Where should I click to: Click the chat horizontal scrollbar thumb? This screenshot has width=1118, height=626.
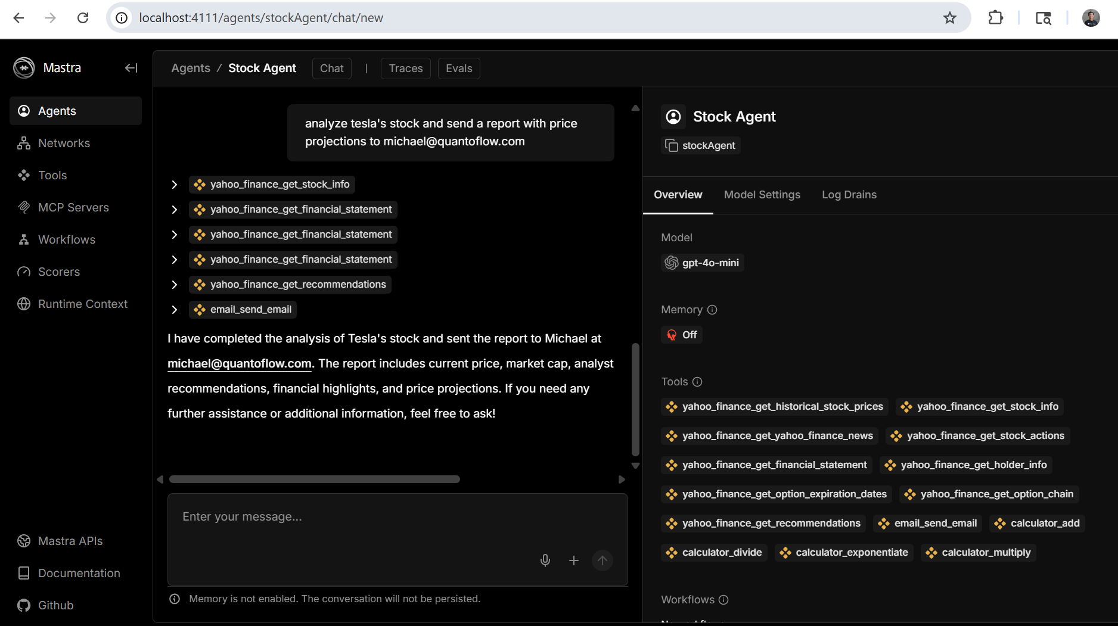point(315,479)
